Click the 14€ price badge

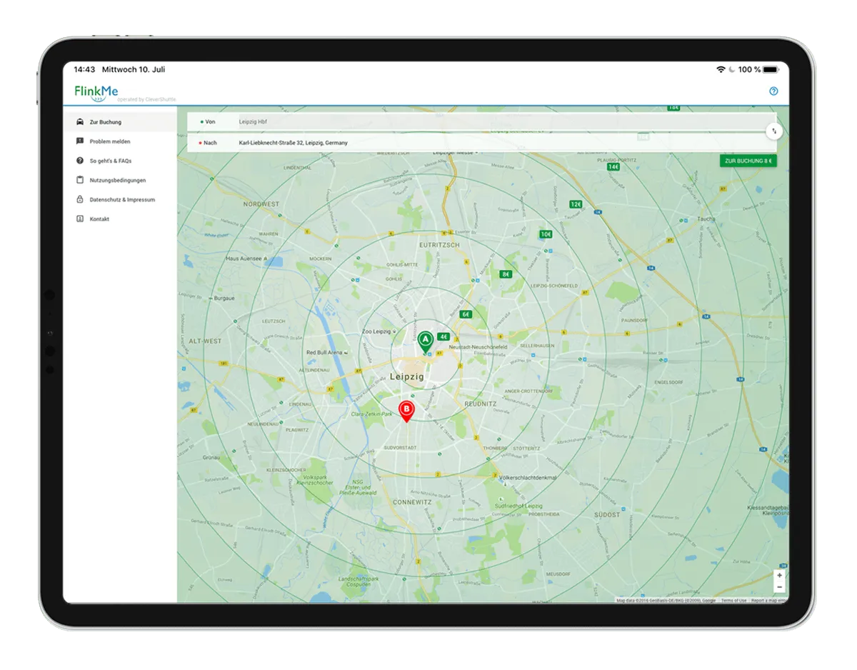point(613,166)
